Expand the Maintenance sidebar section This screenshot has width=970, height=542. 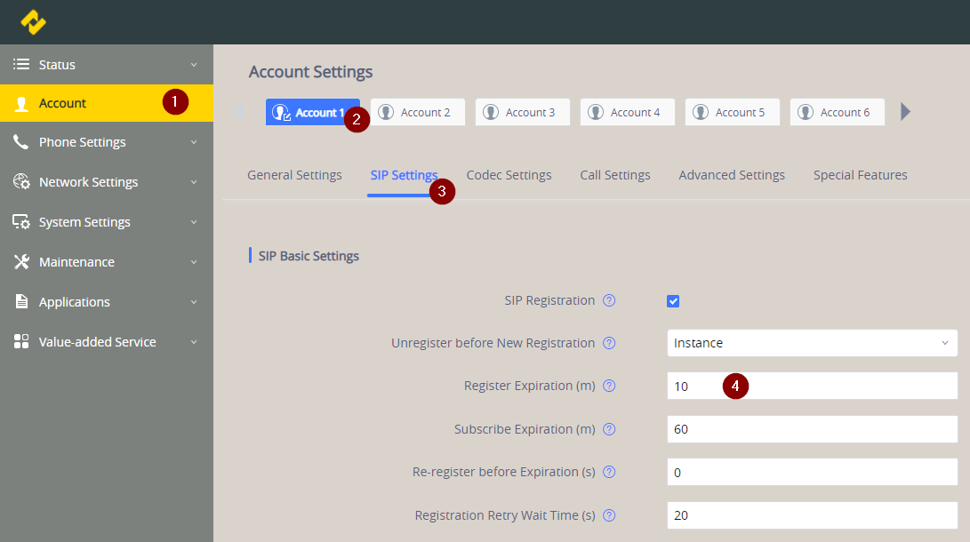[x=106, y=262]
